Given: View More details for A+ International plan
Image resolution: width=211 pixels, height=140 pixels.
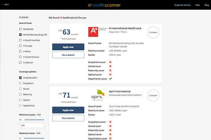Looking at the screenshot, I should [x=68, y=55].
